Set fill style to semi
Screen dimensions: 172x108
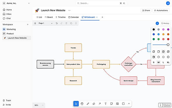[159, 51]
